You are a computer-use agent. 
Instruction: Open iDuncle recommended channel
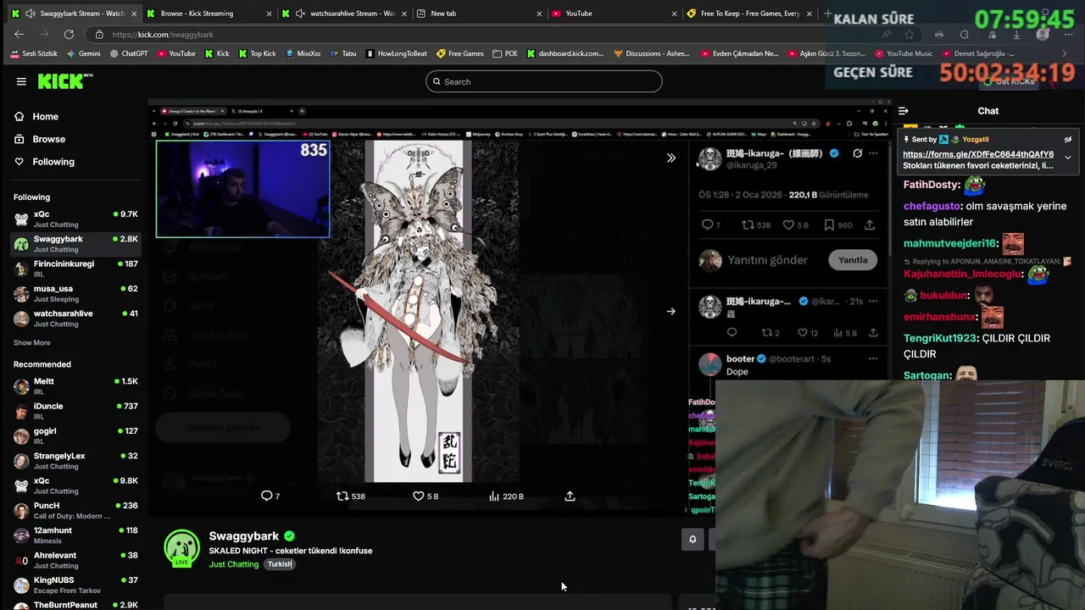pyautogui.click(x=75, y=411)
